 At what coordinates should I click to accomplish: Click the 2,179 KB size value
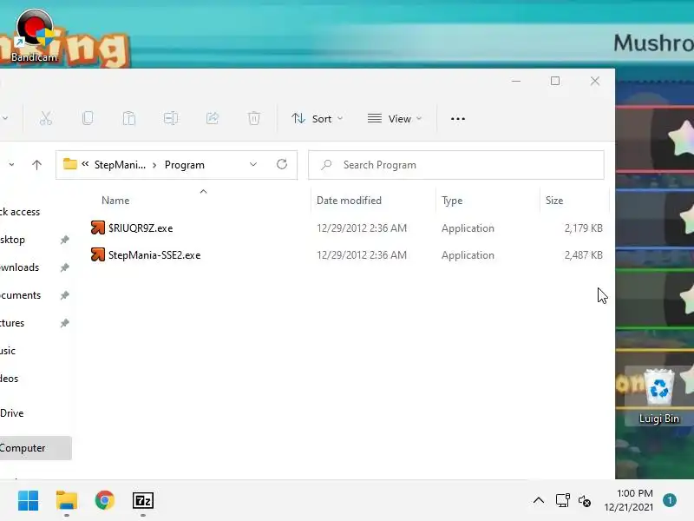pyautogui.click(x=583, y=228)
